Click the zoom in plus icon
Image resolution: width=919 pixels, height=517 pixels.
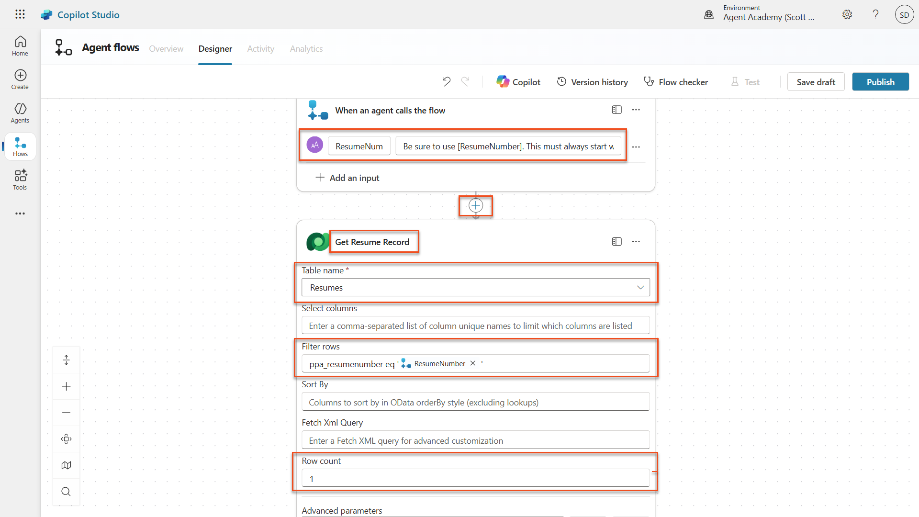(66, 386)
